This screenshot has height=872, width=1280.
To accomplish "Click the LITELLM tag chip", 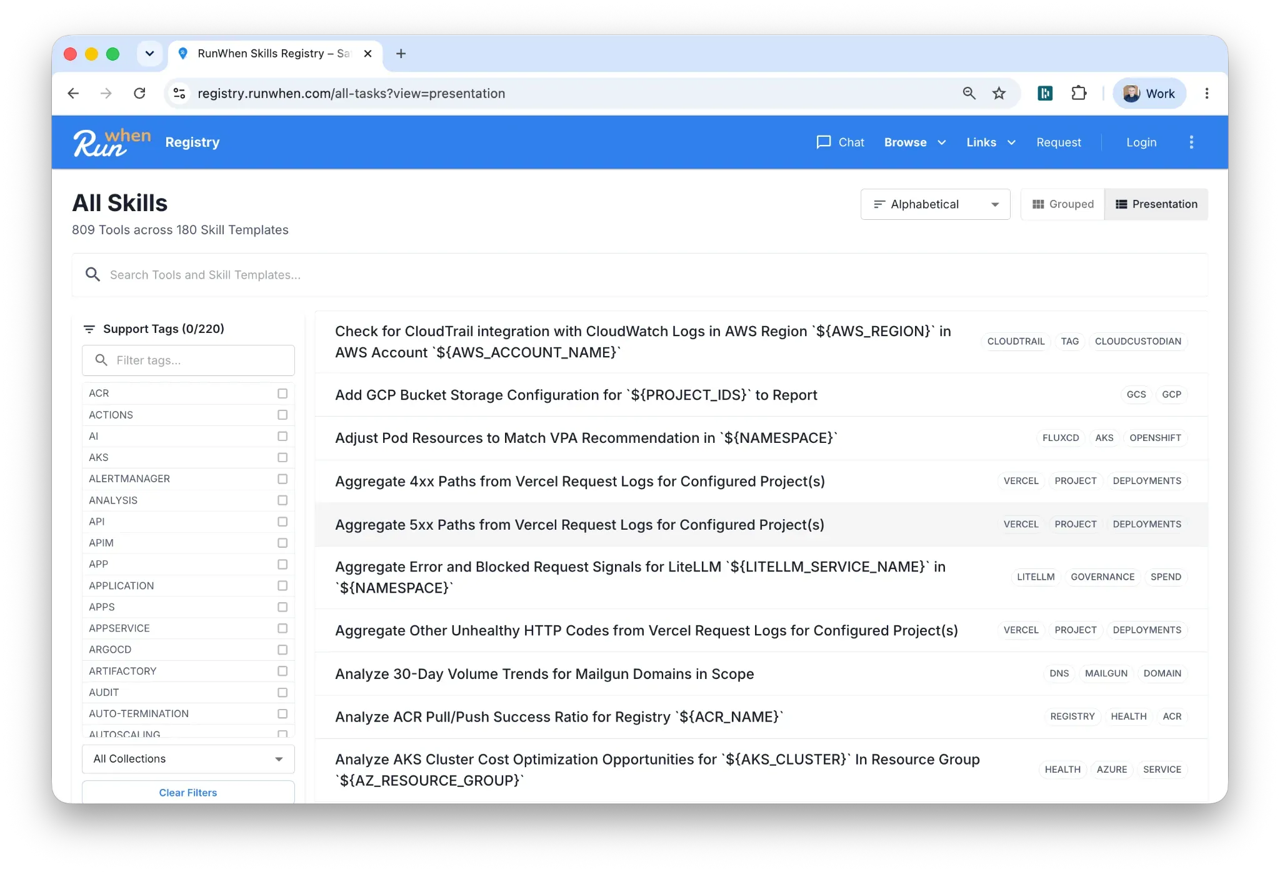I will [x=1035, y=577].
